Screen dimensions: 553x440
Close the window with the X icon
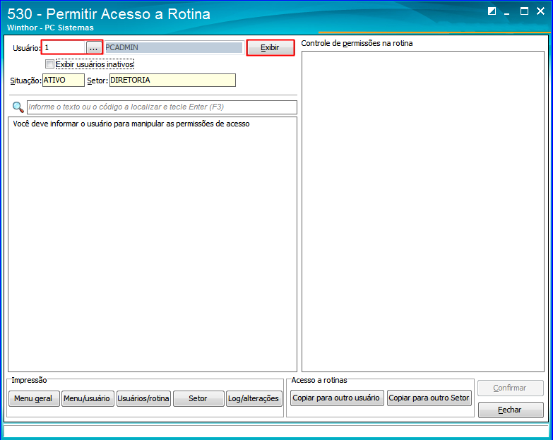pos(540,11)
